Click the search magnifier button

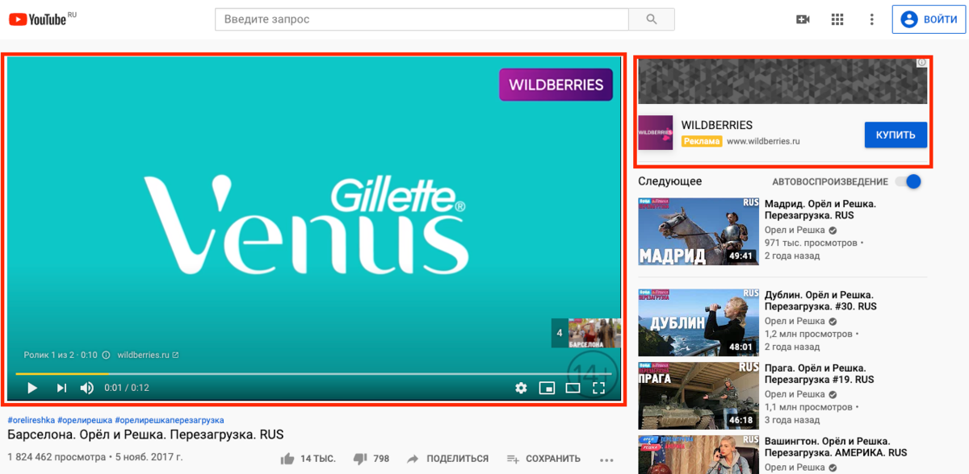[x=652, y=19]
